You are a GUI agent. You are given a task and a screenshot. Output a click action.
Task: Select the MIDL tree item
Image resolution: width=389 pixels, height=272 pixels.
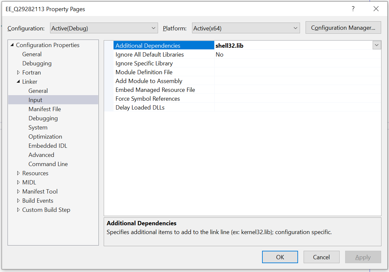tap(29, 182)
